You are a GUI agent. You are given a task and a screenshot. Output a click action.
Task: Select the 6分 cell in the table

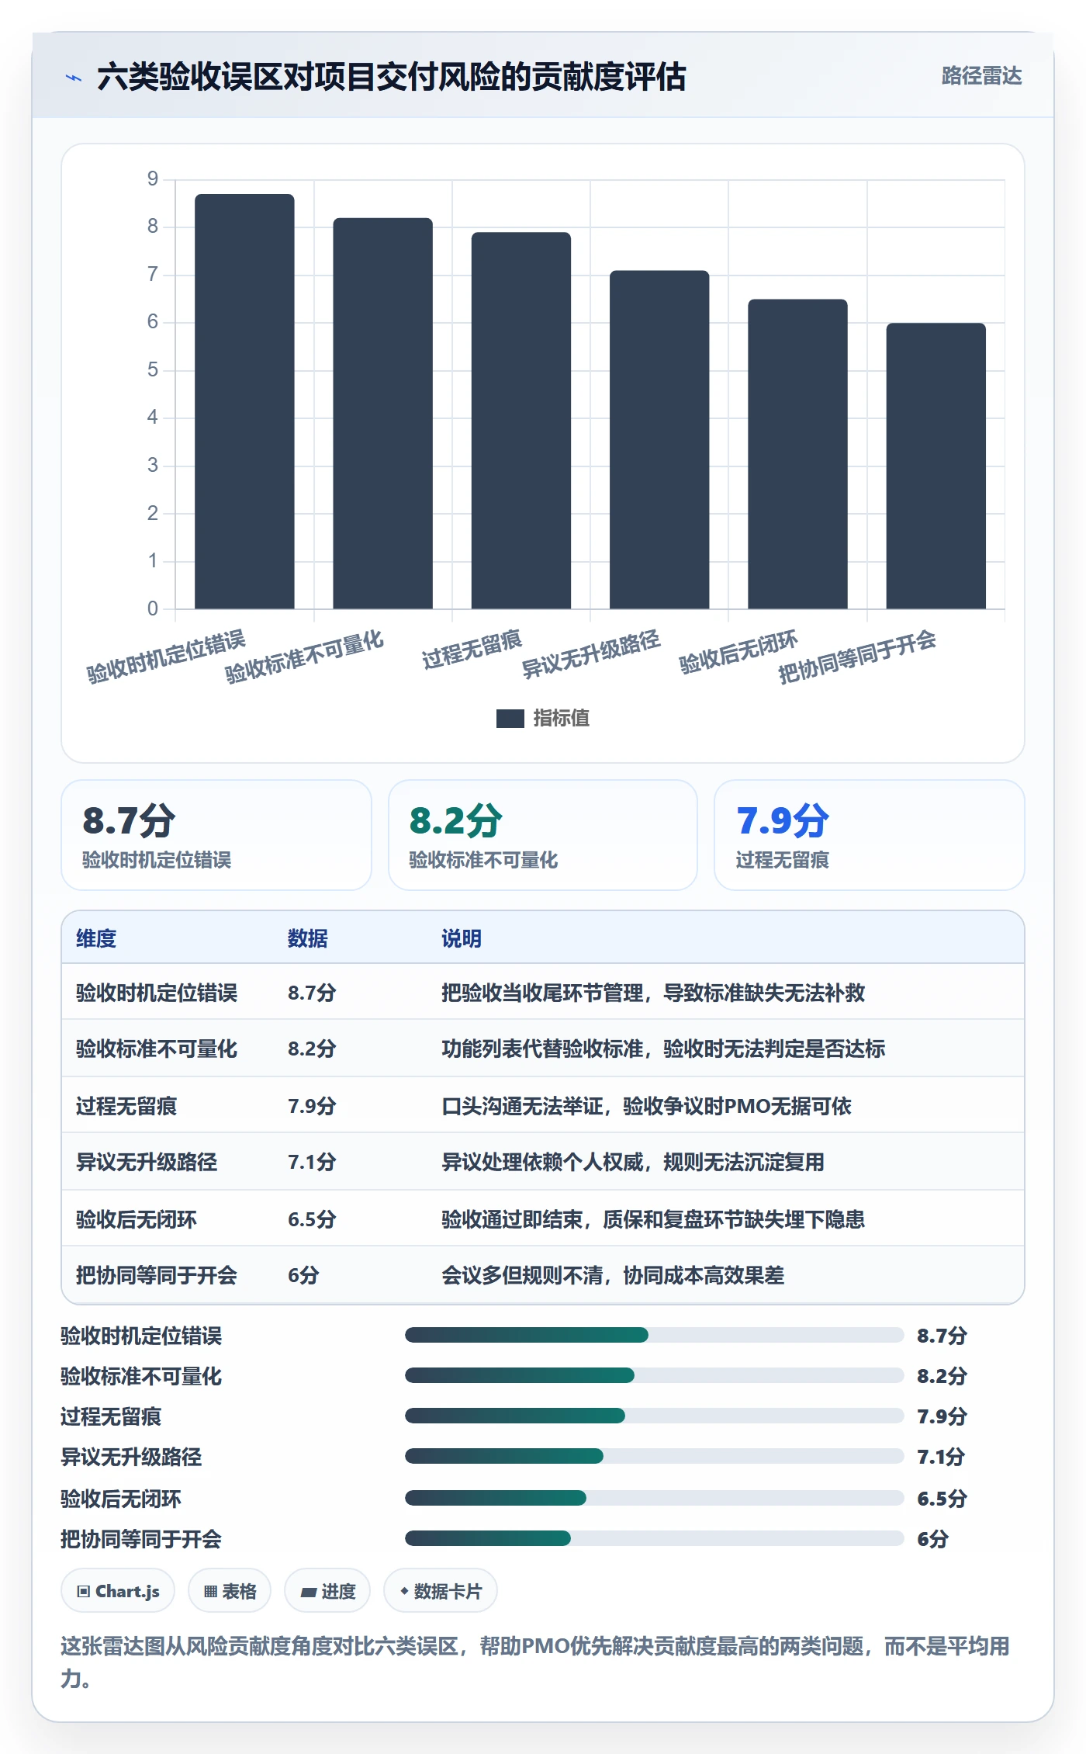303,1275
